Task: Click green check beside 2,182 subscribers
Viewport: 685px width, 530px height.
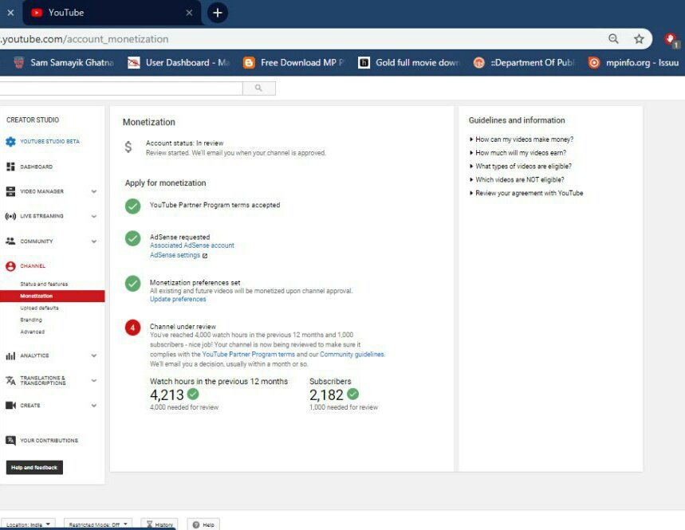Action: pos(353,394)
